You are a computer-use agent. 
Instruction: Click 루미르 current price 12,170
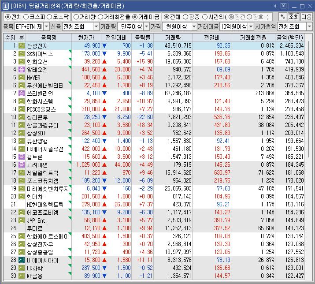[92, 228]
